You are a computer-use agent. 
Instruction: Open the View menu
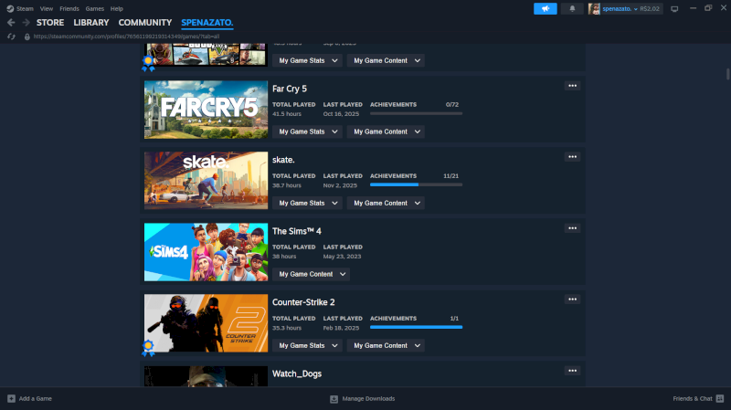click(x=47, y=8)
